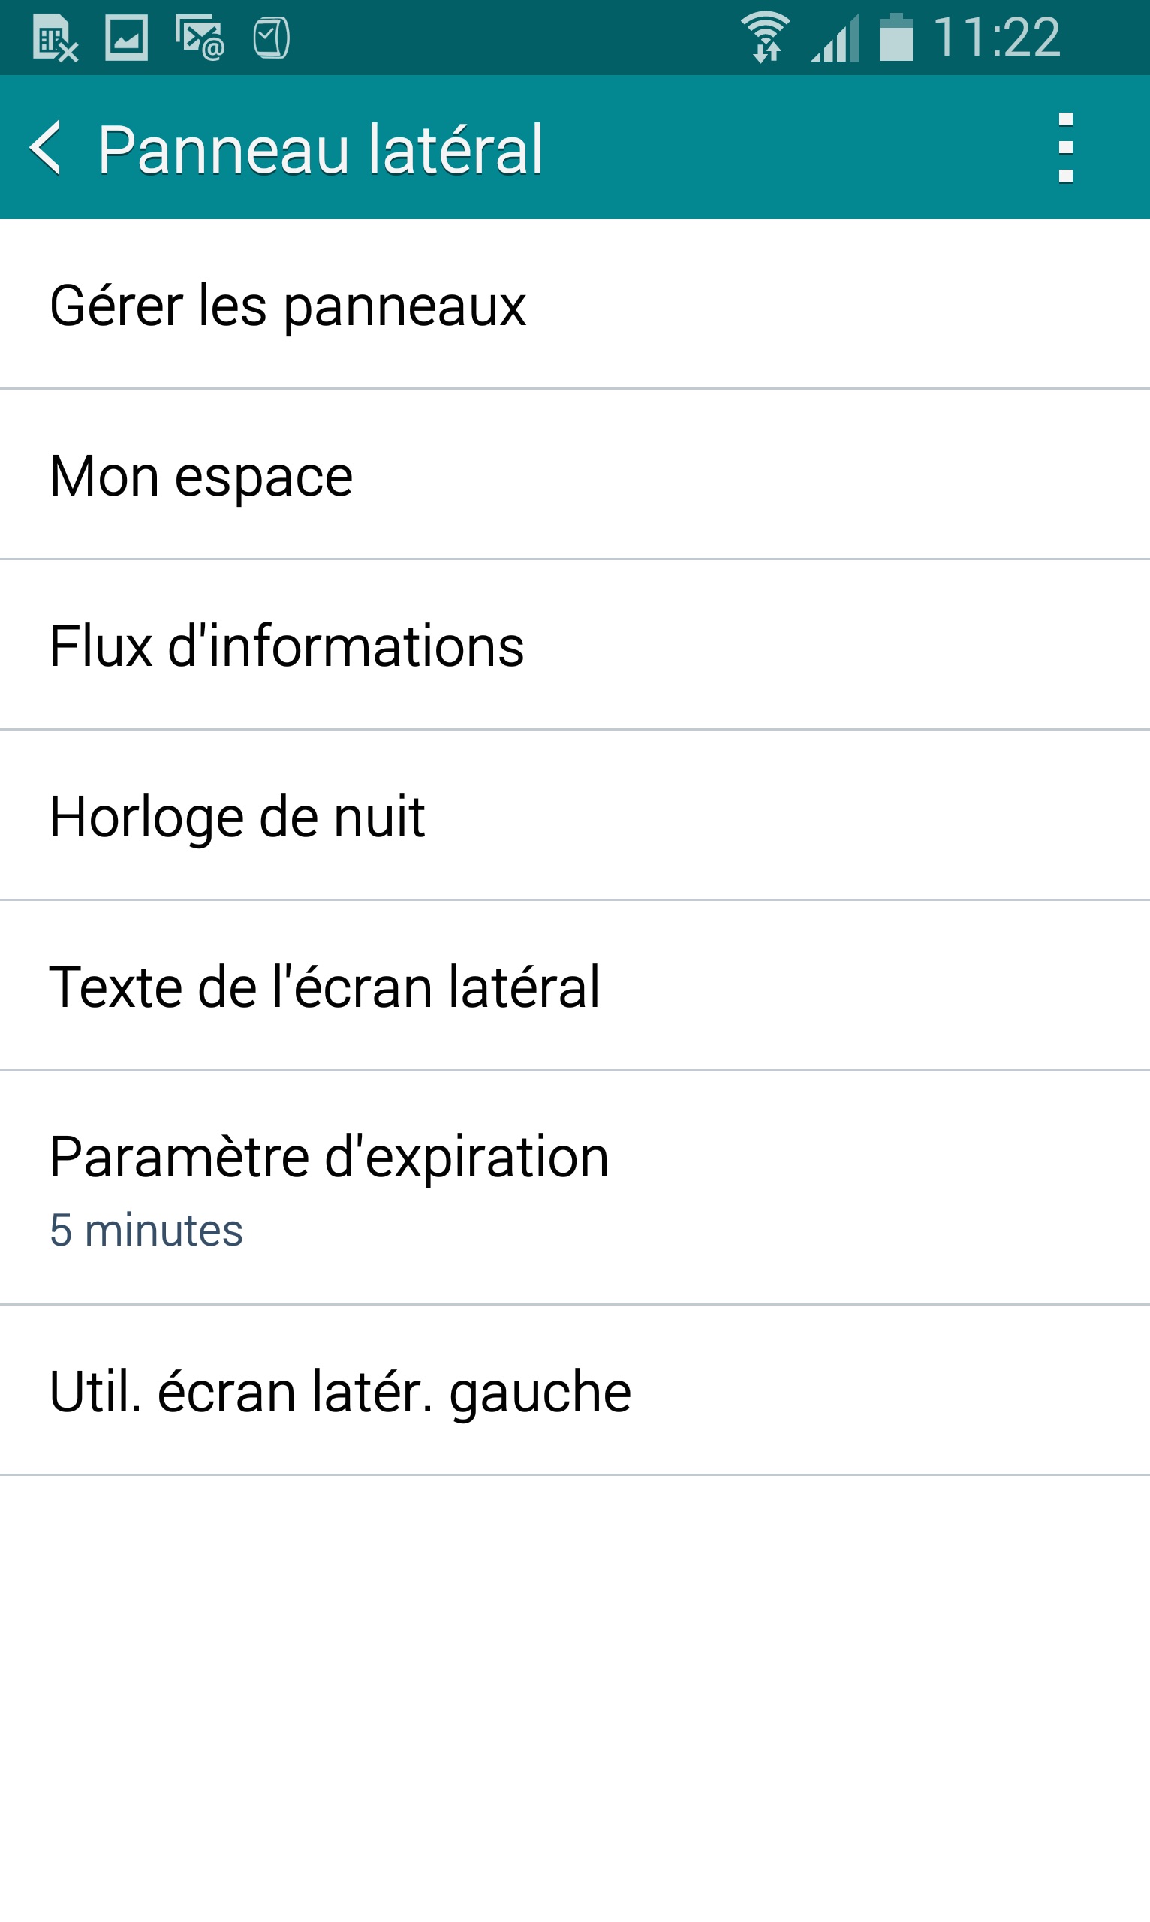Tap the smartwatch notification status icon
Viewport: 1150px width, 1922px height.
(271, 38)
